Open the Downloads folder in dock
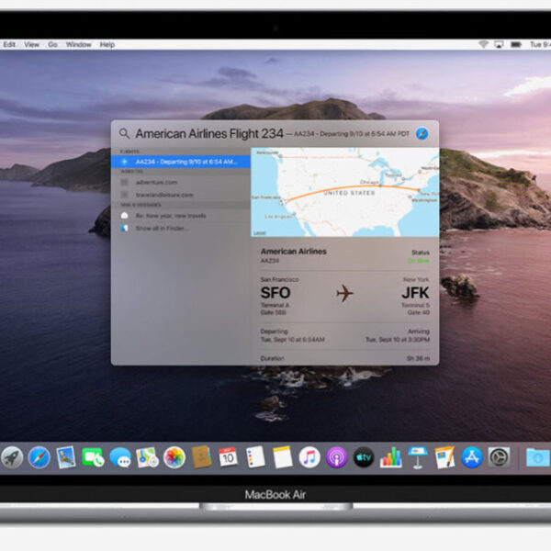The width and height of the screenshot is (551, 551). [537, 457]
